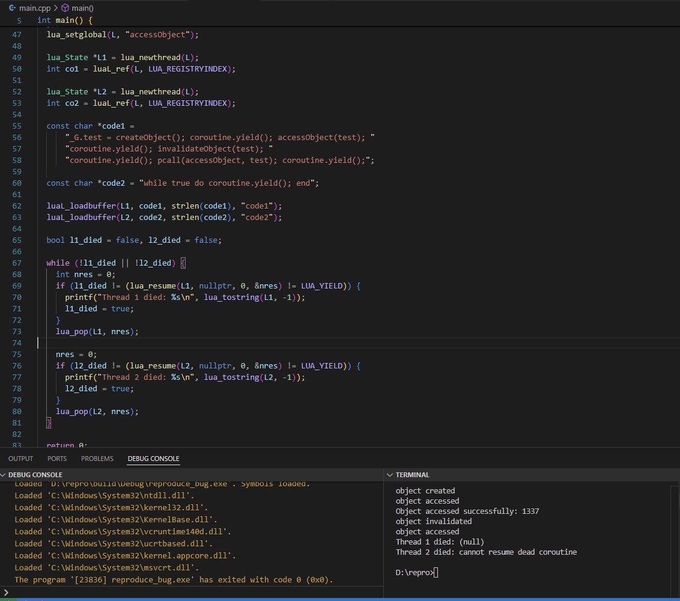Click 'Thread 1 died: (null)' terminal line
The height and width of the screenshot is (601, 680).
pyautogui.click(x=440, y=542)
